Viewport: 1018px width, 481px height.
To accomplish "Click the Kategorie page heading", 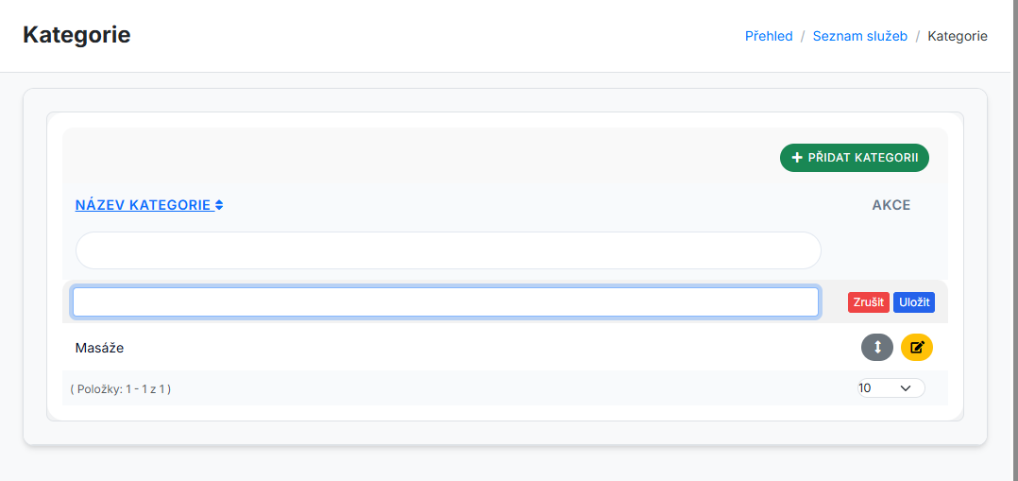I will 76,35.
